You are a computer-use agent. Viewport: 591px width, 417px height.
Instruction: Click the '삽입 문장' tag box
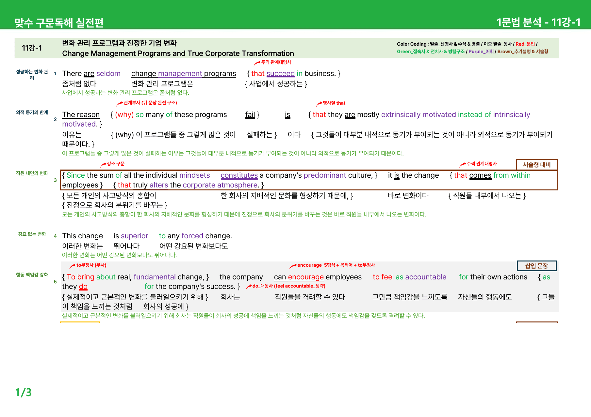536,266
